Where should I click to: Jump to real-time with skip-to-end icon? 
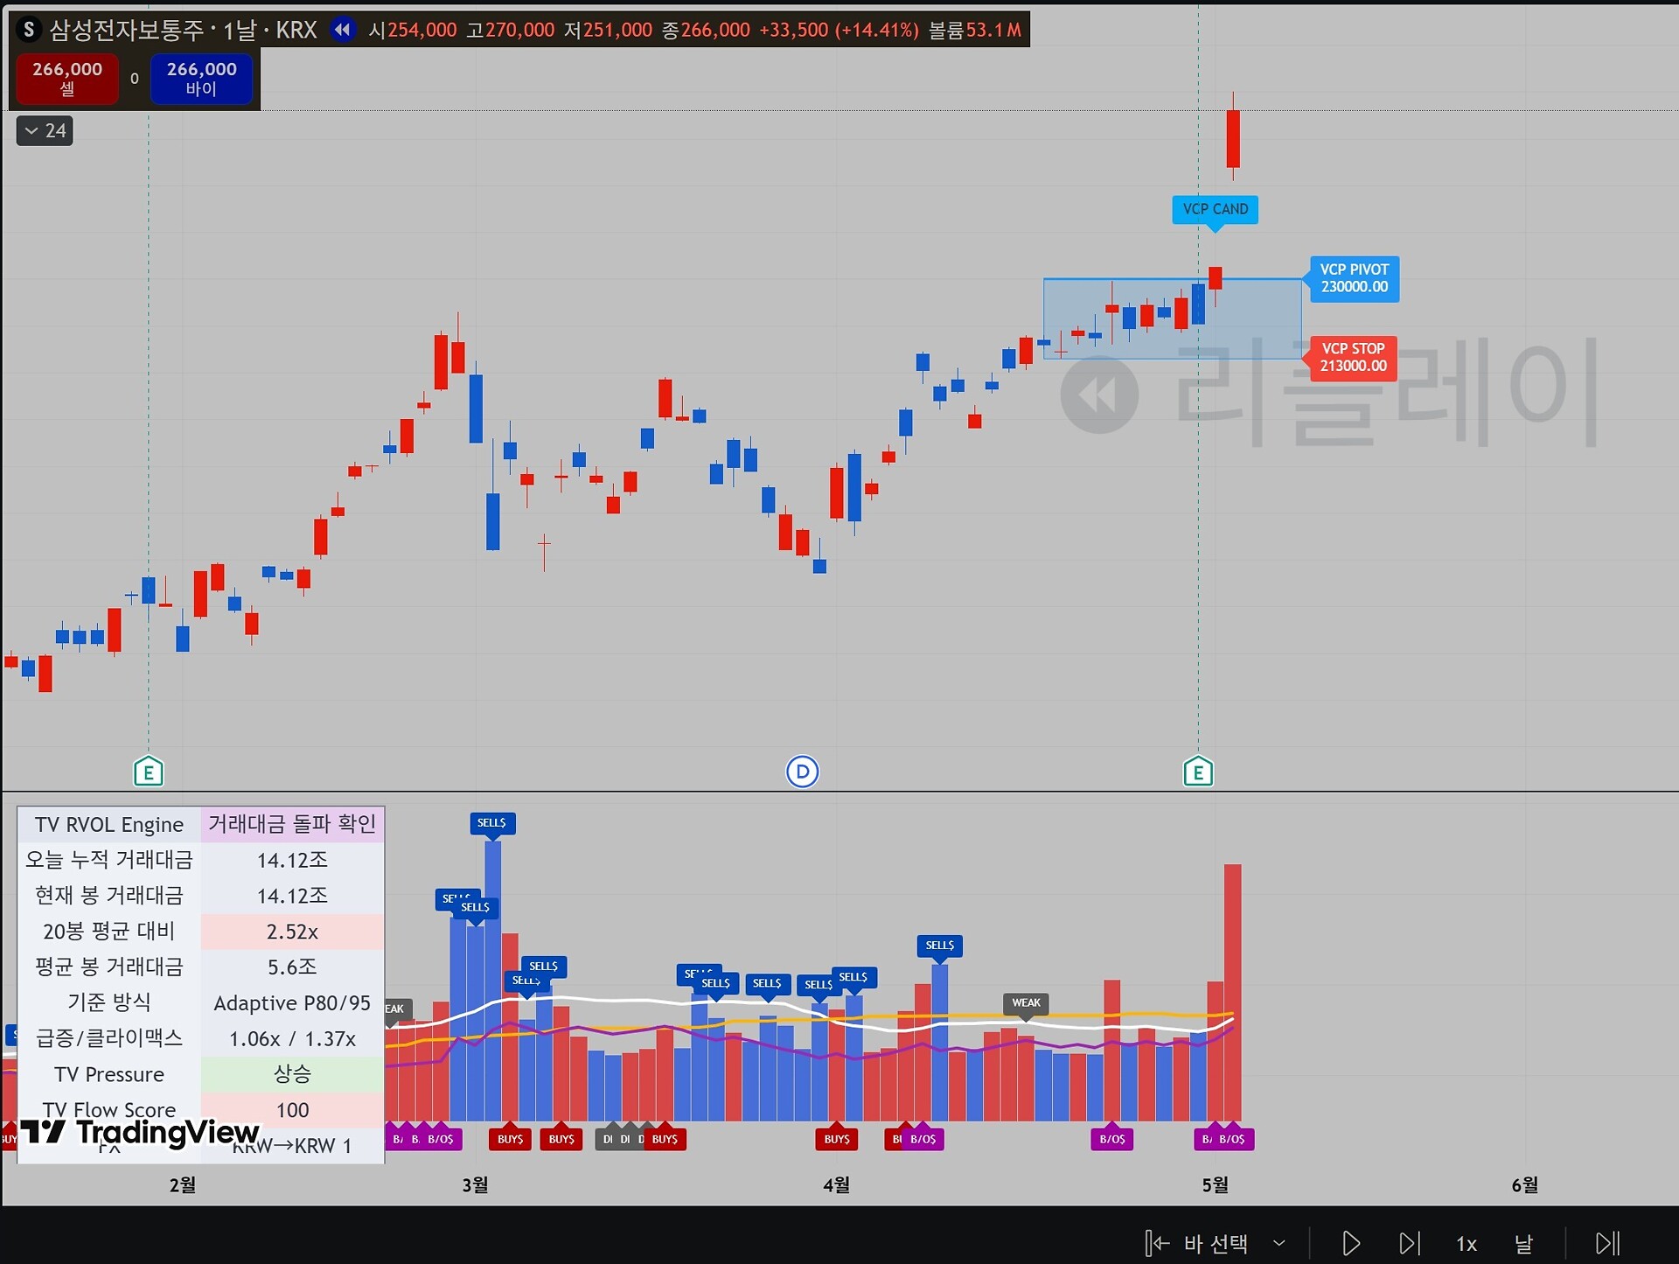pos(1607,1243)
